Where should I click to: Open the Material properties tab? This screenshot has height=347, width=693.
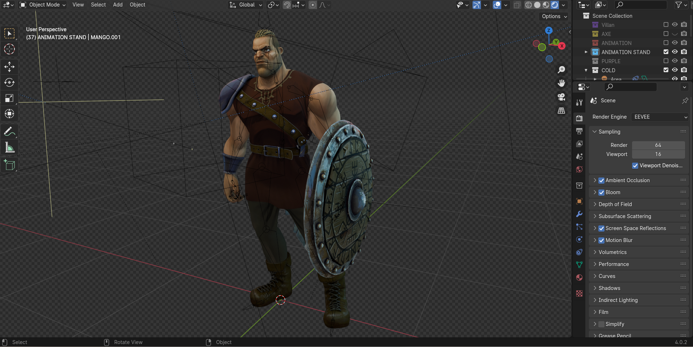tap(579, 277)
